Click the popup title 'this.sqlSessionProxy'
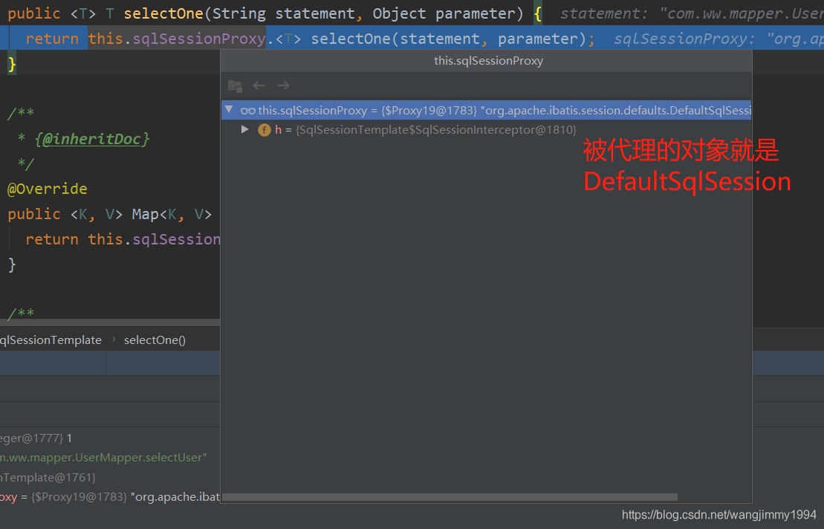824x529 pixels. (x=488, y=60)
